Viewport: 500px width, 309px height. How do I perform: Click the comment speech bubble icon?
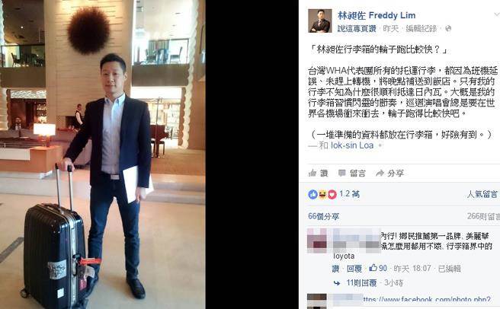pyautogui.click(x=341, y=173)
